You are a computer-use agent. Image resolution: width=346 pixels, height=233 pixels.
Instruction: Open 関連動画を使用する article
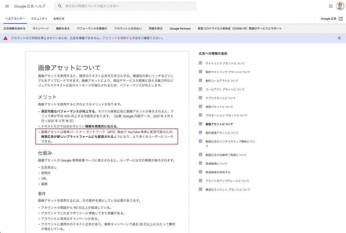(x=218, y=172)
